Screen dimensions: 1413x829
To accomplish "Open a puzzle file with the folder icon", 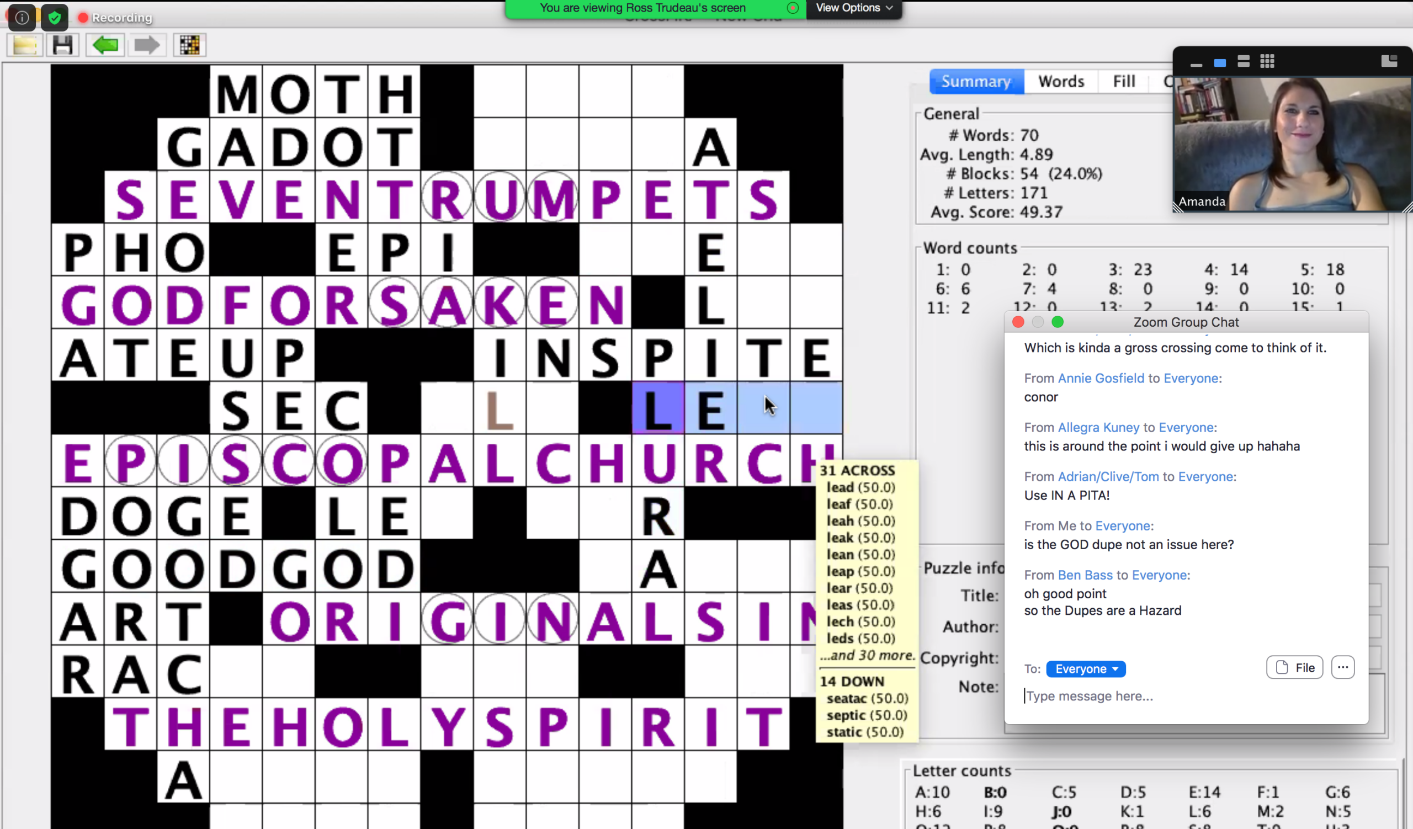I will pos(24,45).
